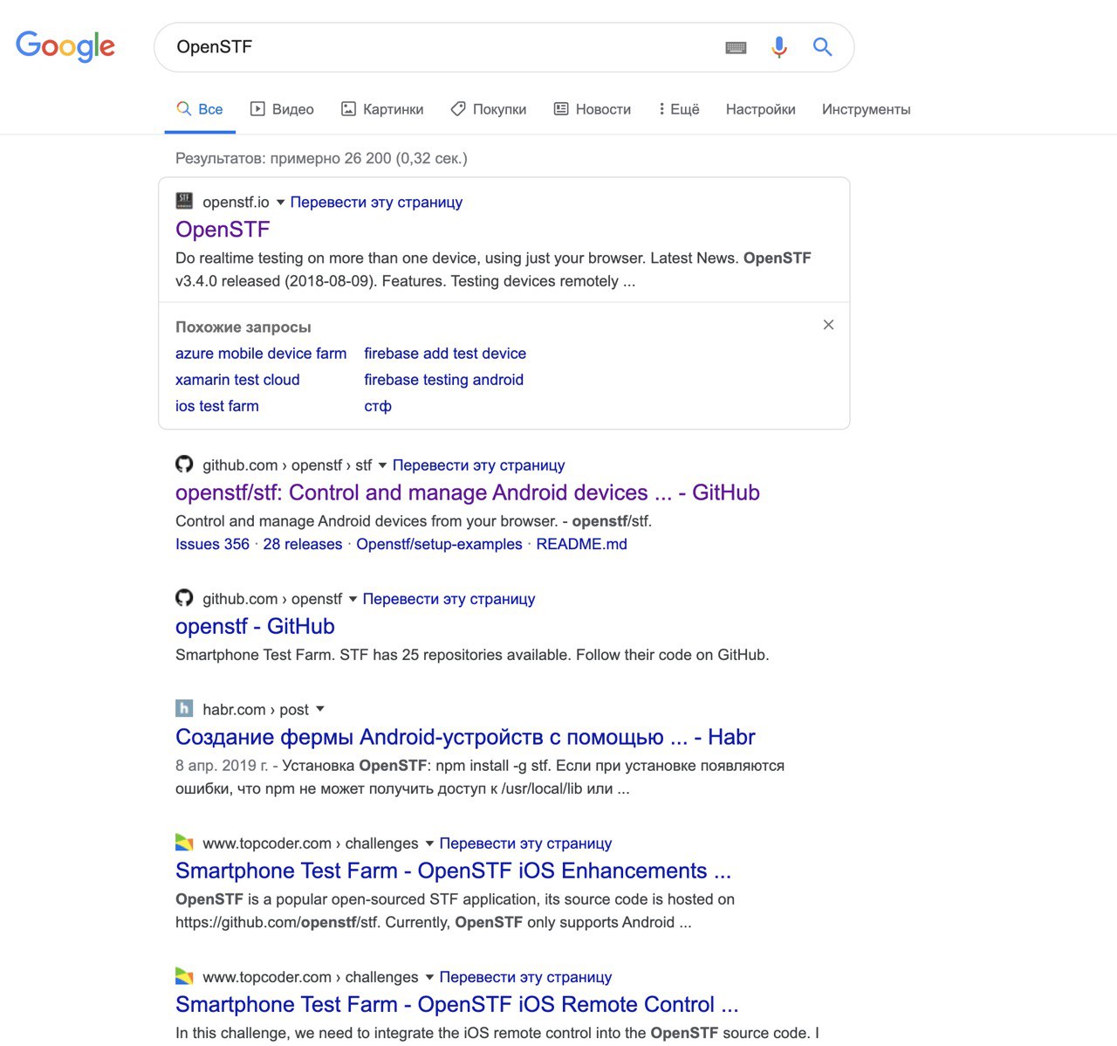Viewport: 1117px width, 1046px height.
Task: Open Issues 356 sitelink
Action: pos(212,544)
